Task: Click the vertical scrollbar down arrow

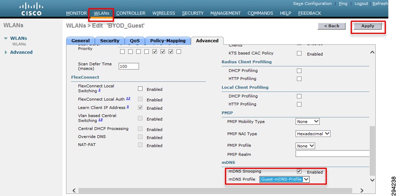Action: click(x=372, y=180)
